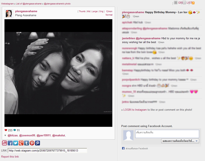Select Thumb photo size option

point(82,11)
